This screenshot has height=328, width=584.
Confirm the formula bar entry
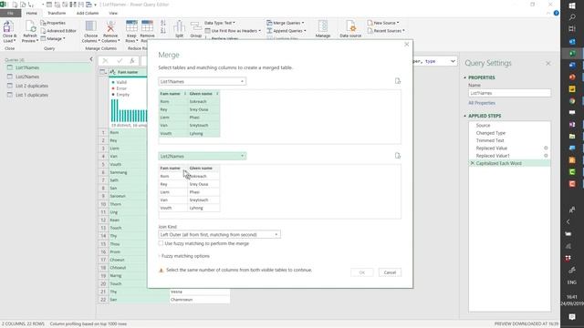pyautogui.click(x=120, y=61)
